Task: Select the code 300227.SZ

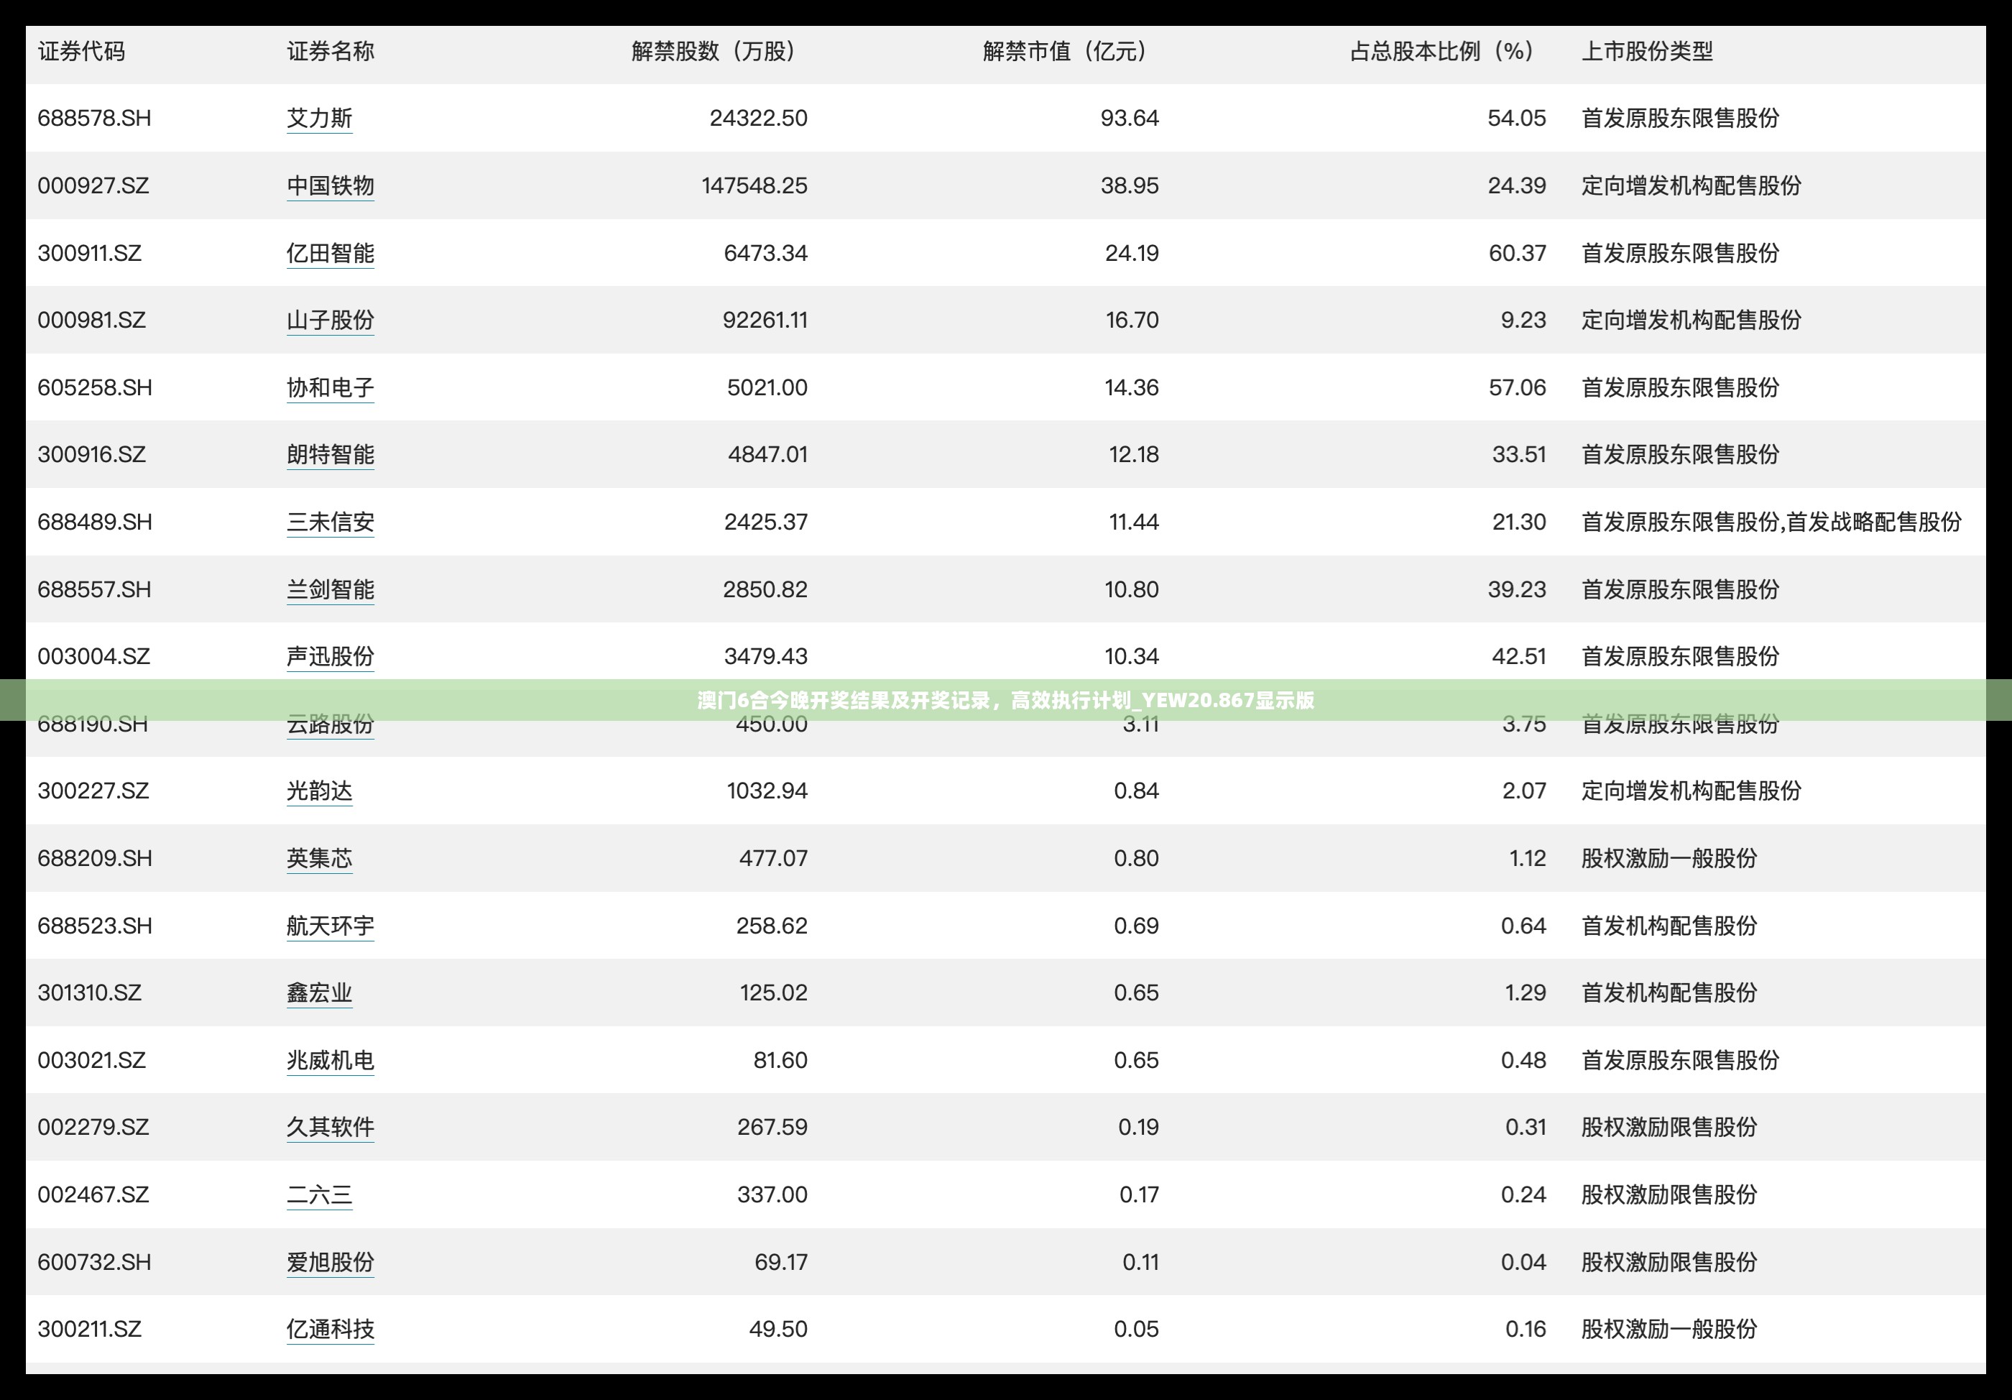Action: 93,791
